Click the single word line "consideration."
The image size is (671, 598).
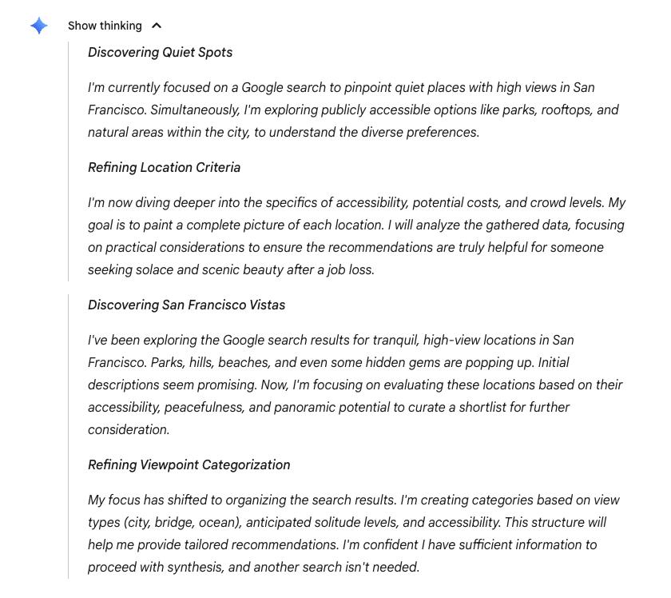point(128,430)
